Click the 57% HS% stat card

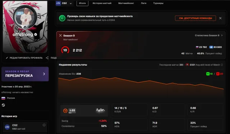129,124
